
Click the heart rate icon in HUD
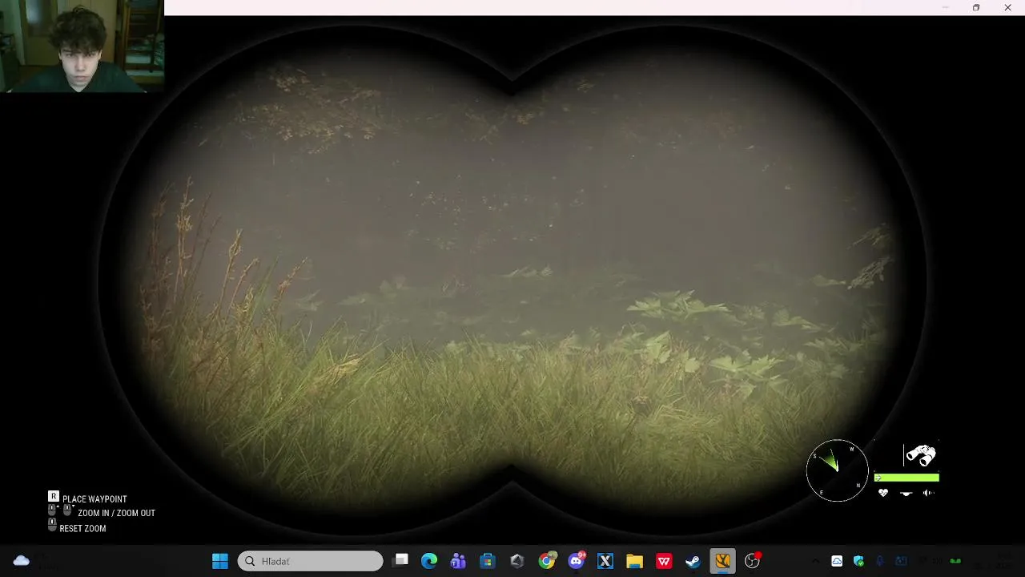(x=883, y=493)
